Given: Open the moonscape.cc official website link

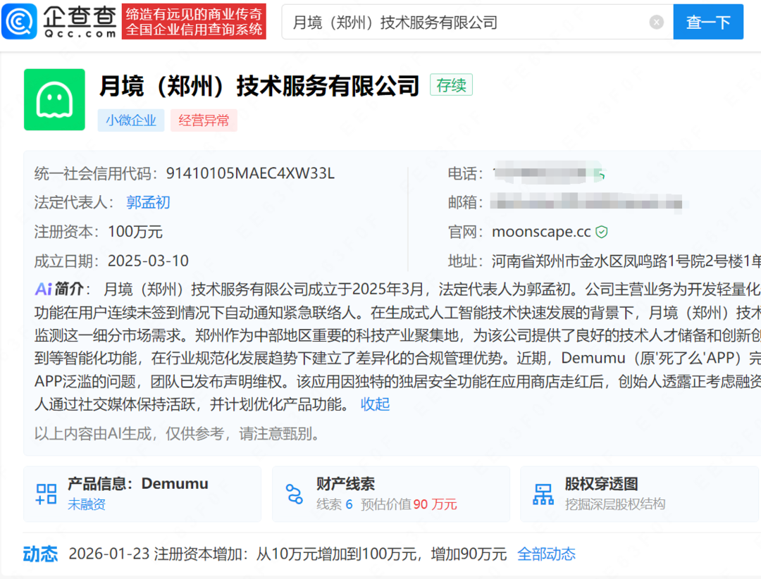Looking at the screenshot, I should [540, 232].
